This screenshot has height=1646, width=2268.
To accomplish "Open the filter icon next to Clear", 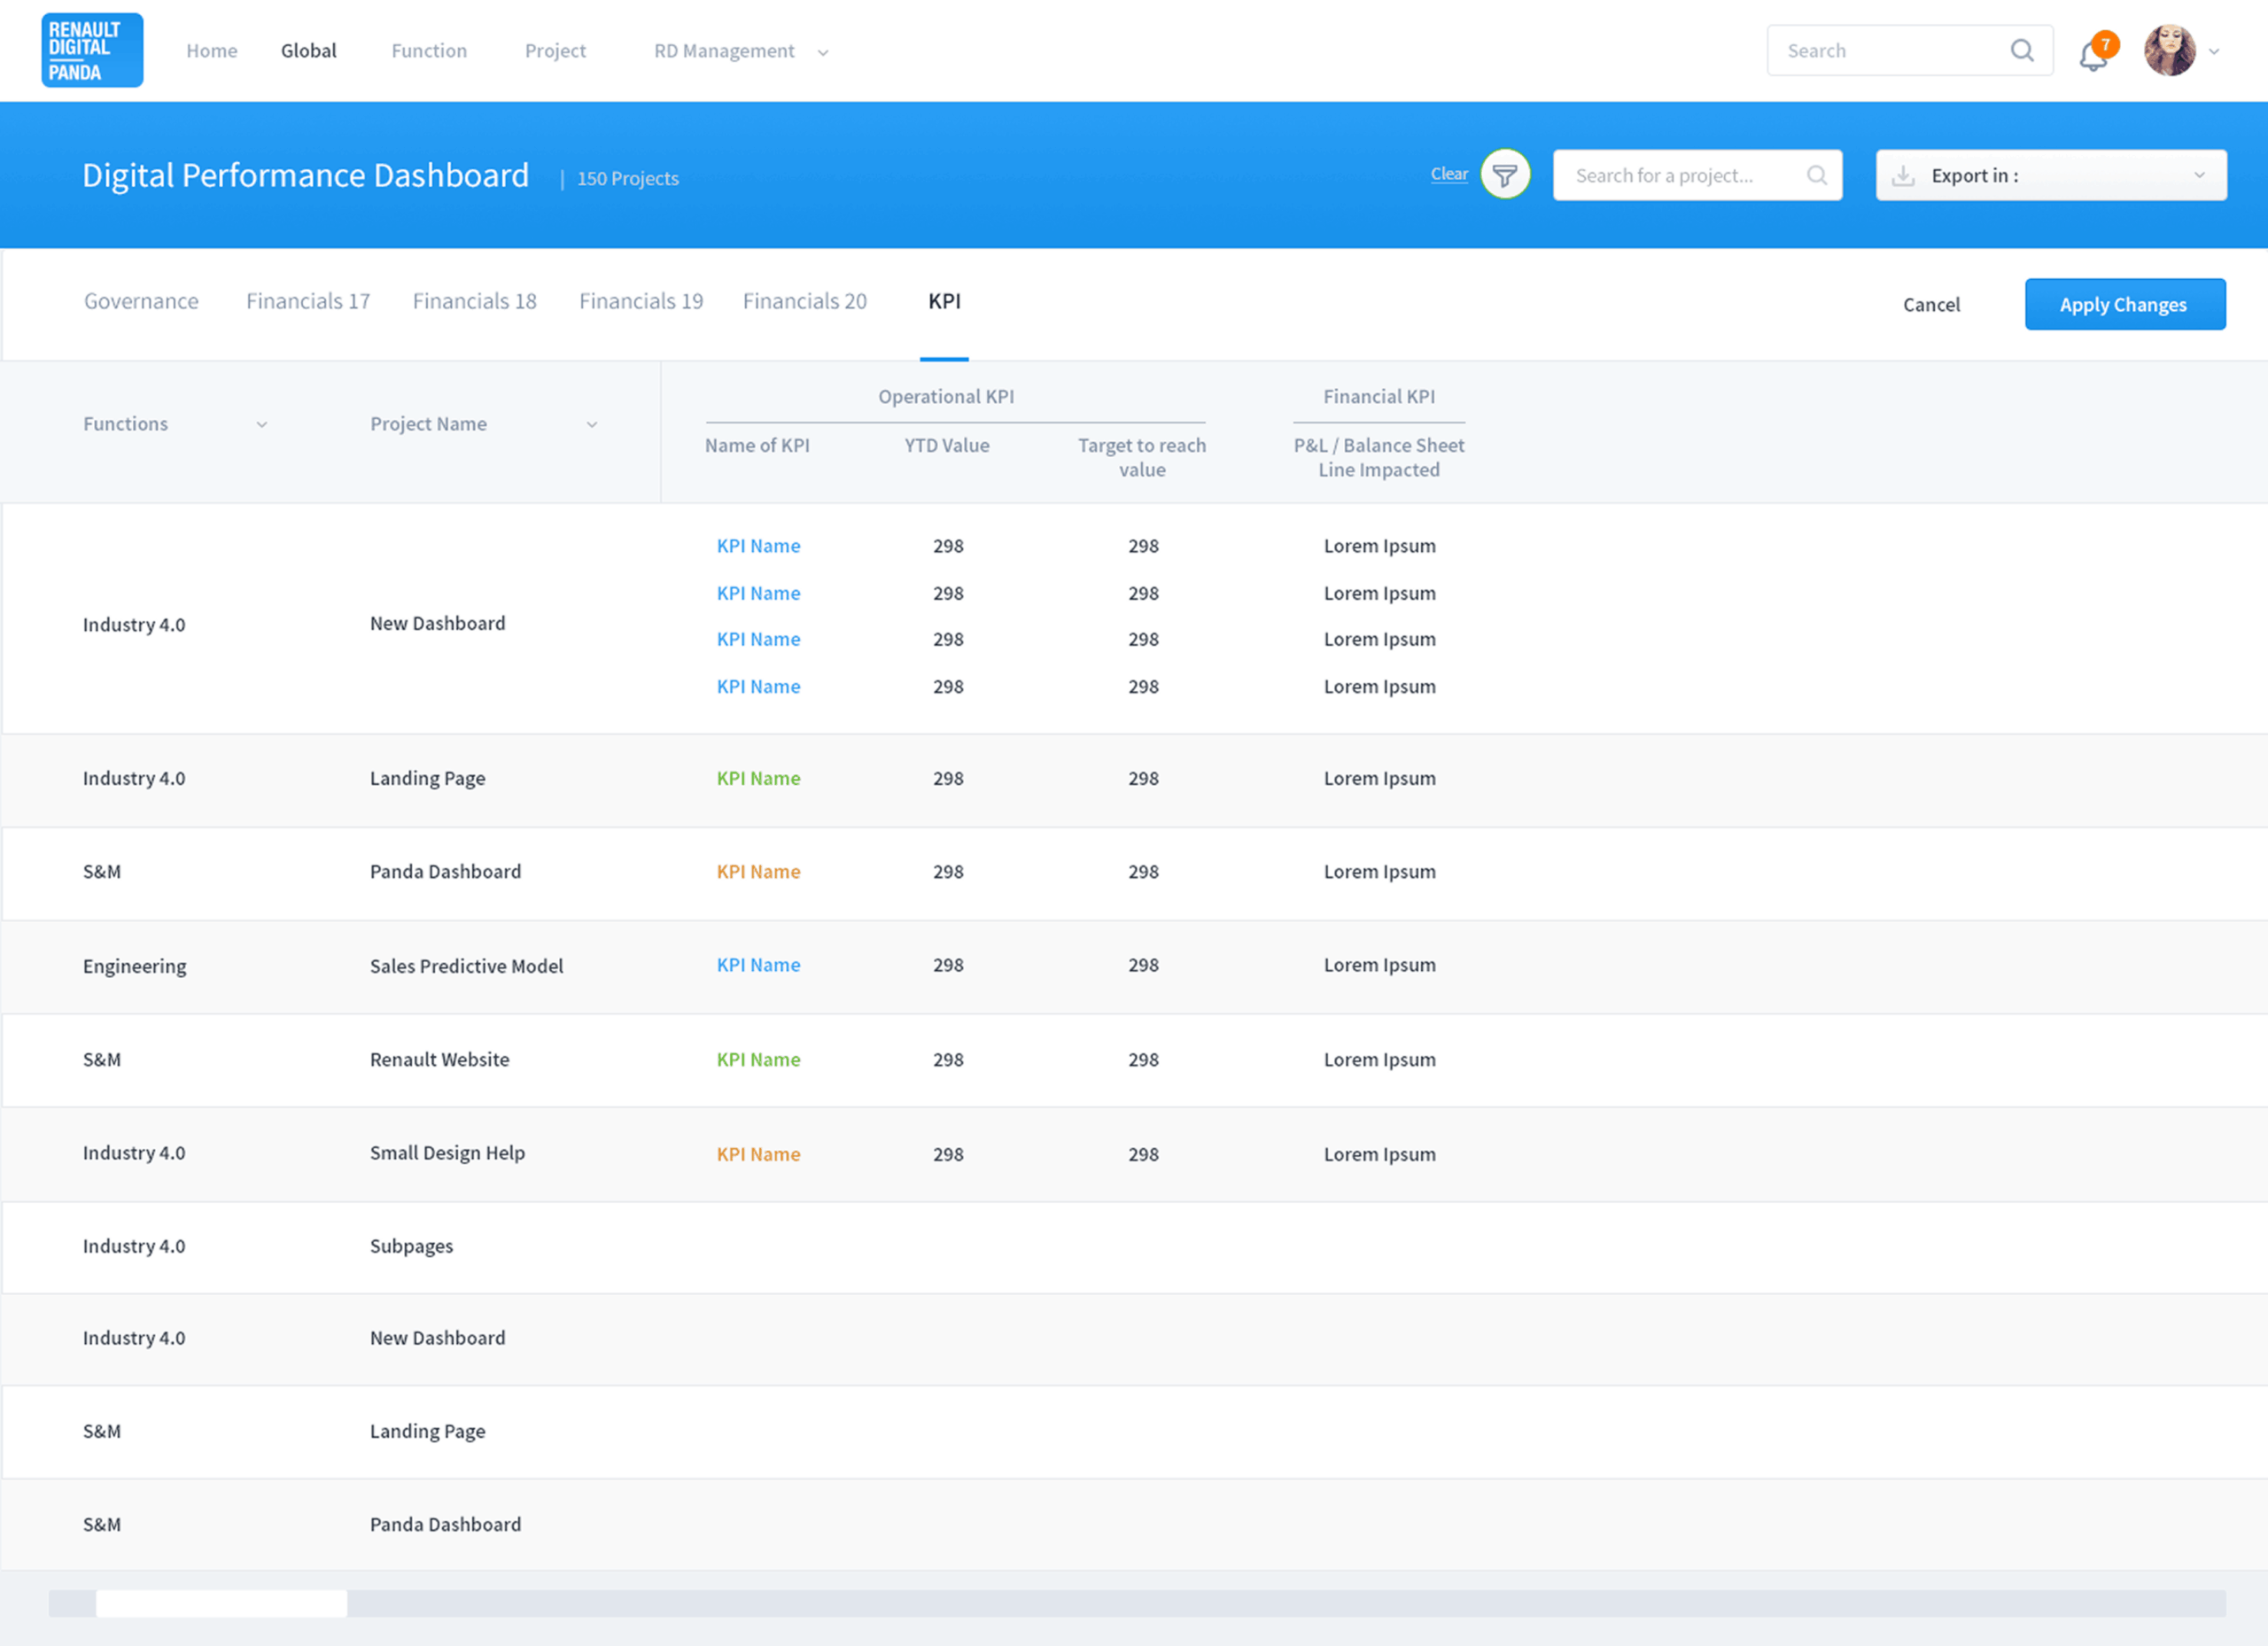I will (1504, 174).
